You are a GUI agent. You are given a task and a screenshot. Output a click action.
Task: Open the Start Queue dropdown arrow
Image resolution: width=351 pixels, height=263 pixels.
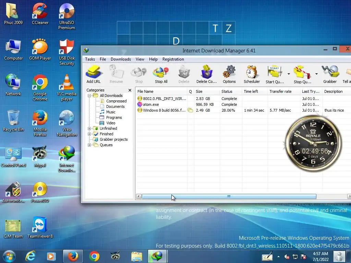click(289, 74)
